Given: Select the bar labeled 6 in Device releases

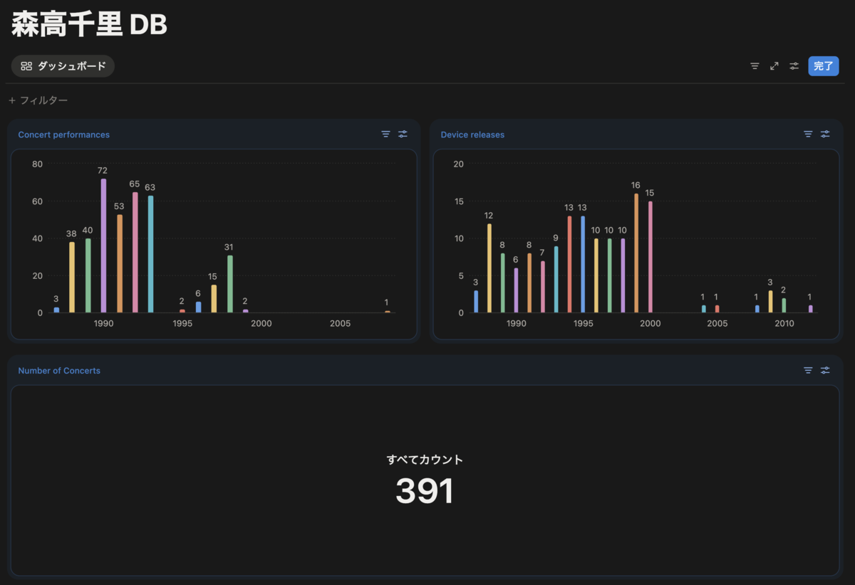Looking at the screenshot, I should pos(516,290).
